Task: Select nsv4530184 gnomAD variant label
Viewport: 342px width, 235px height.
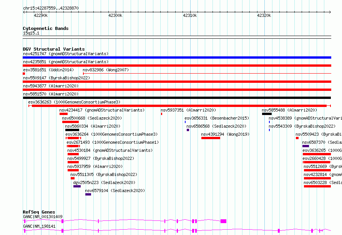Action: click(x=110, y=150)
